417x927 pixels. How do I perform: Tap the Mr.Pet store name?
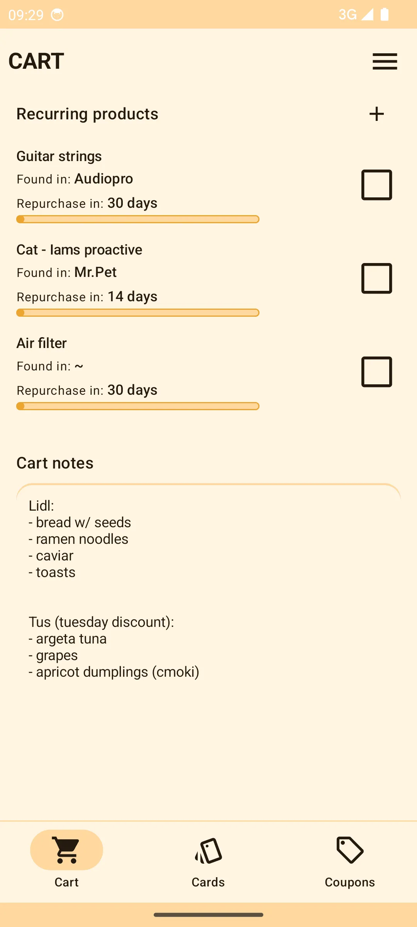click(95, 272)
